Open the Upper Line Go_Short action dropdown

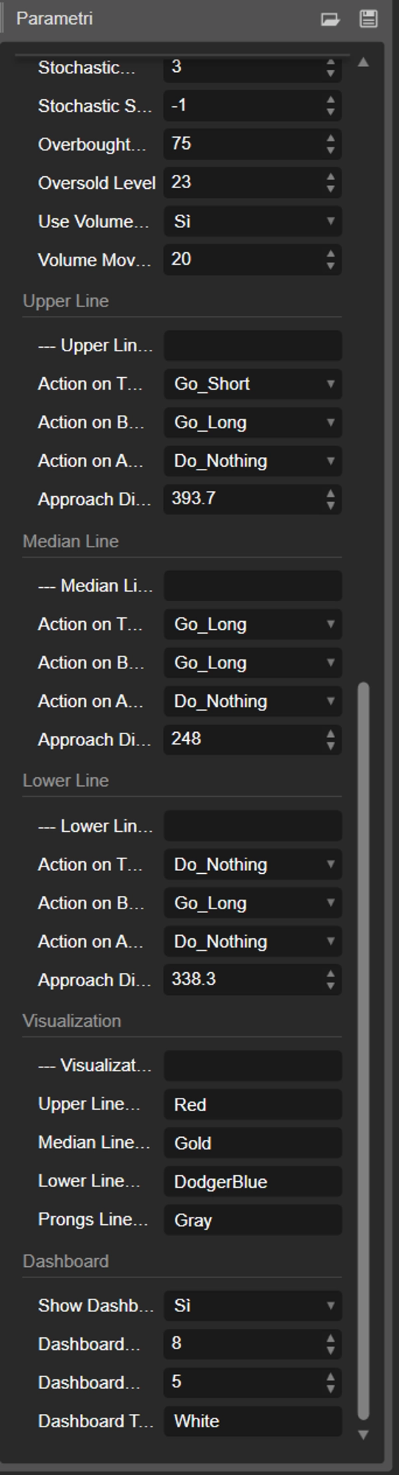253,384
